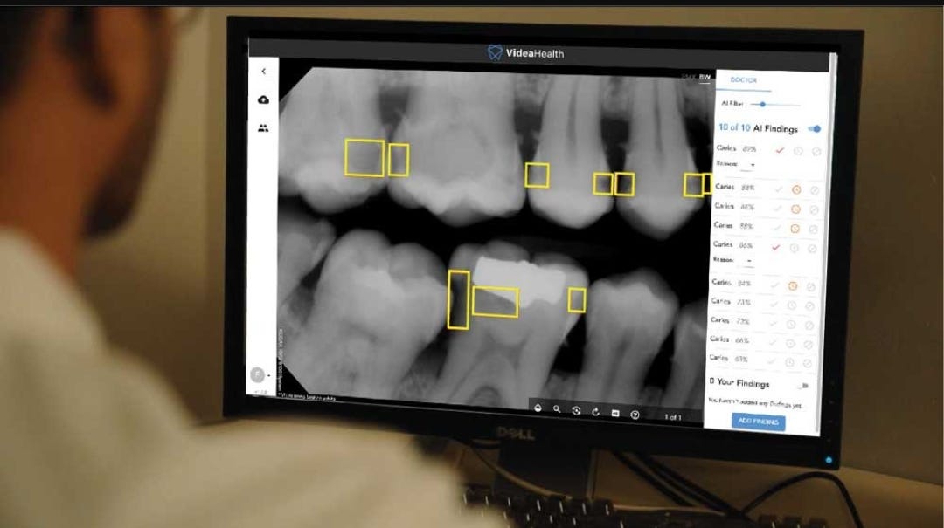Switch to the DOCTOR tab
The height and width of the screenshot is (528, 944).
[744, 80]
